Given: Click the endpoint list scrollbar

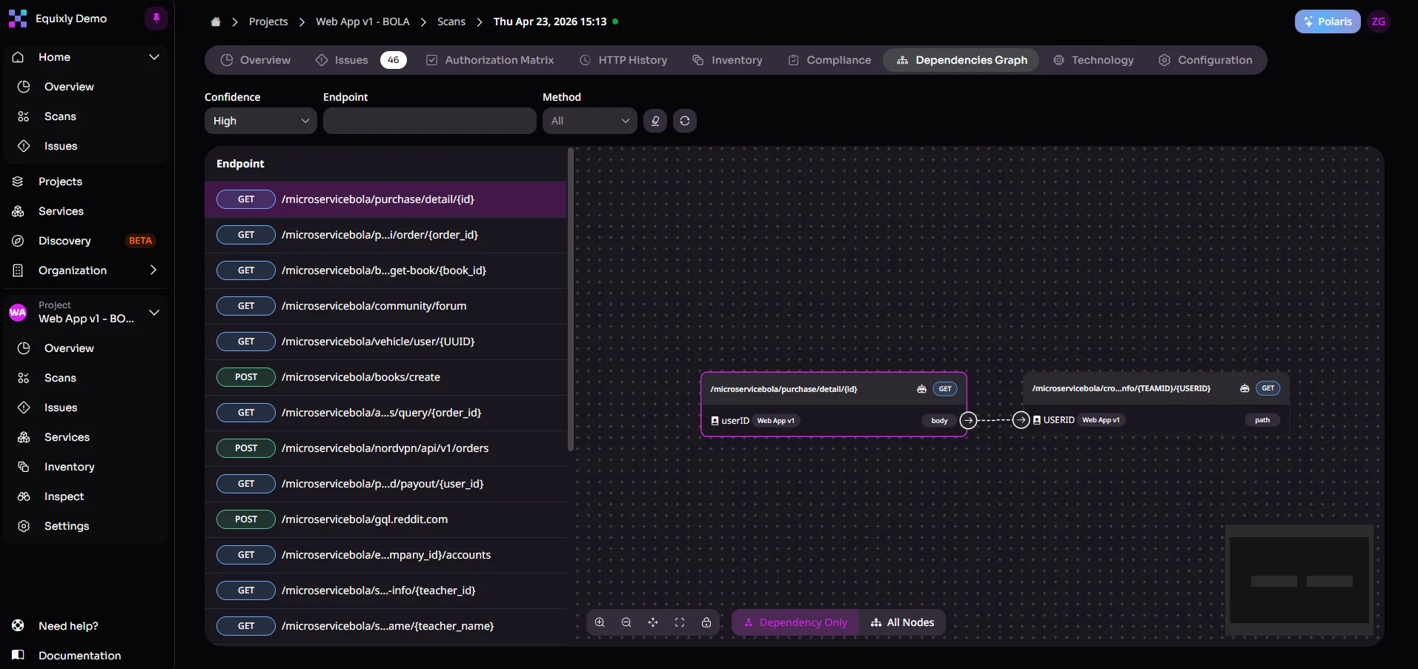Looking at the screenshot, I should pos(570,300).
